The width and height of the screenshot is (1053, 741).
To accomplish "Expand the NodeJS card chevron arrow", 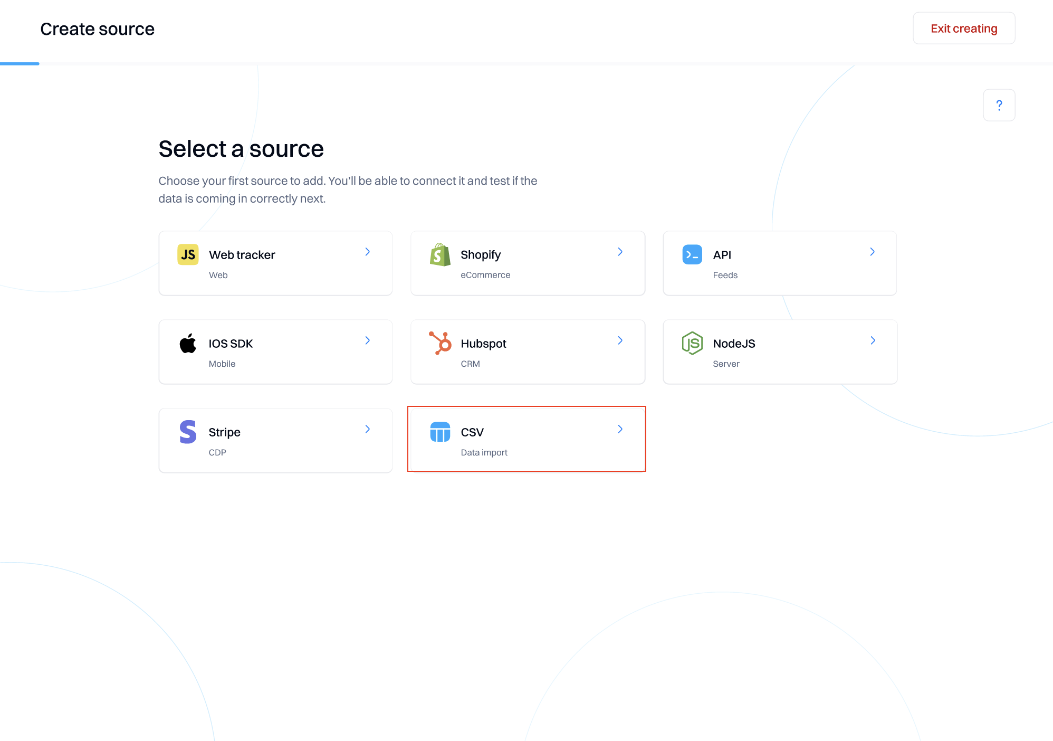I will click(873, 340).
